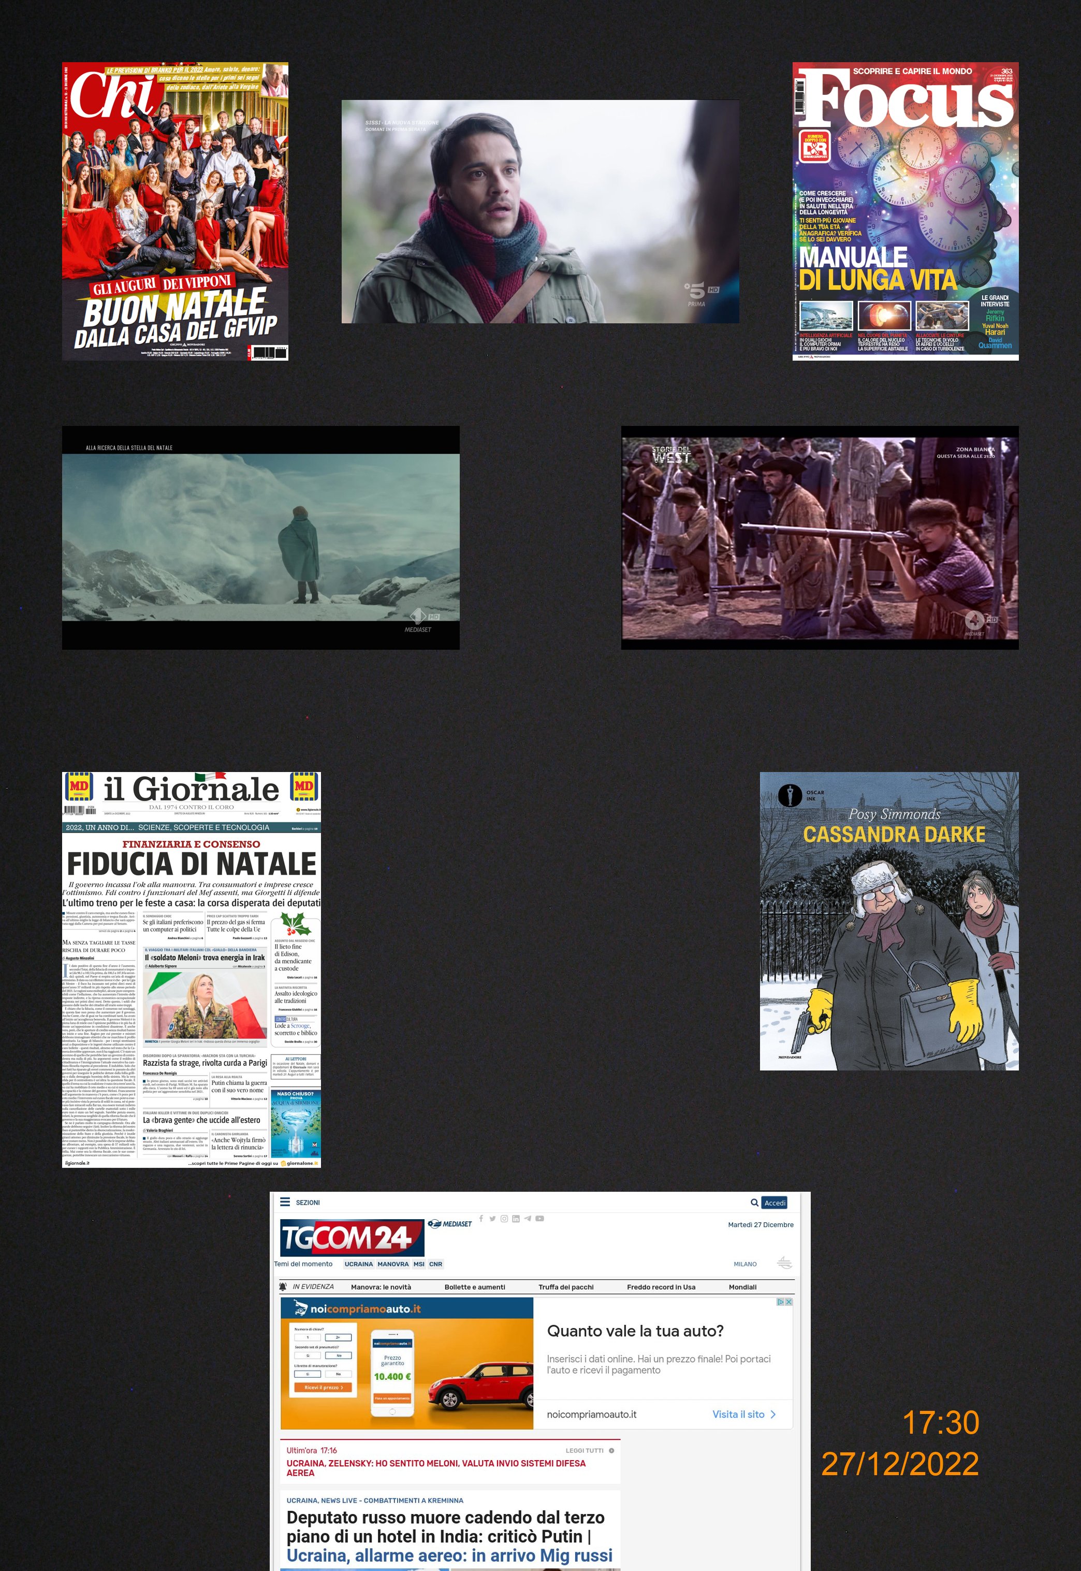
Task: Open the Facebook social icon
Action: 481,1218
